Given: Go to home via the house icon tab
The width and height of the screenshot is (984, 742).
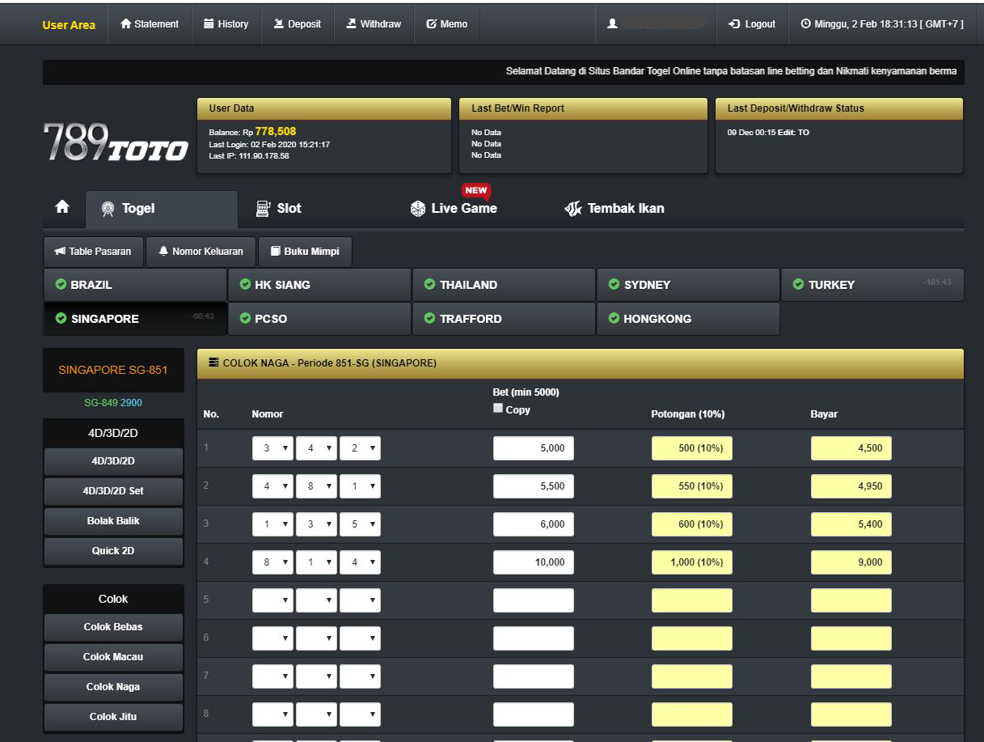Looking at the screenshot, I should (62, 207).
